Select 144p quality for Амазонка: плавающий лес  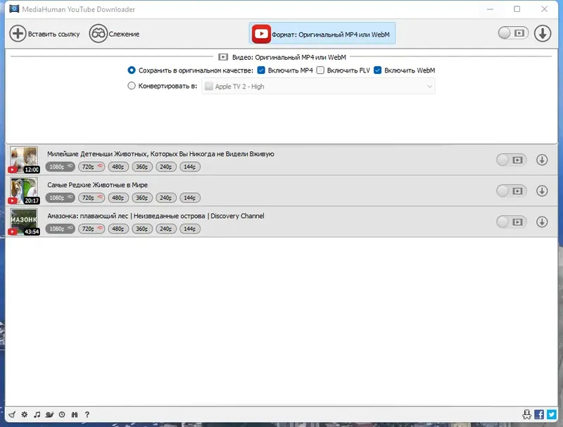190,229
